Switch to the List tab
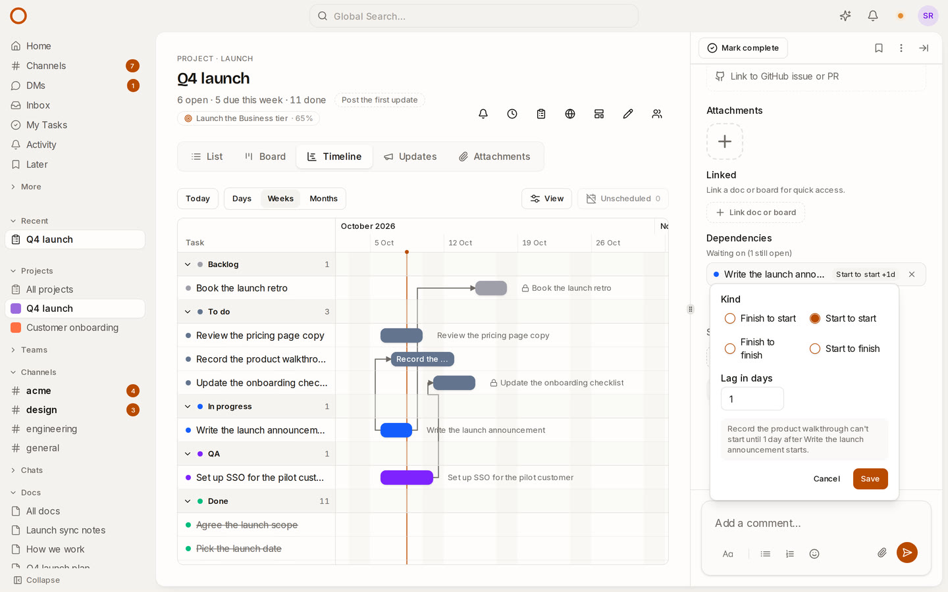948x592 pixels. (207, 157)
